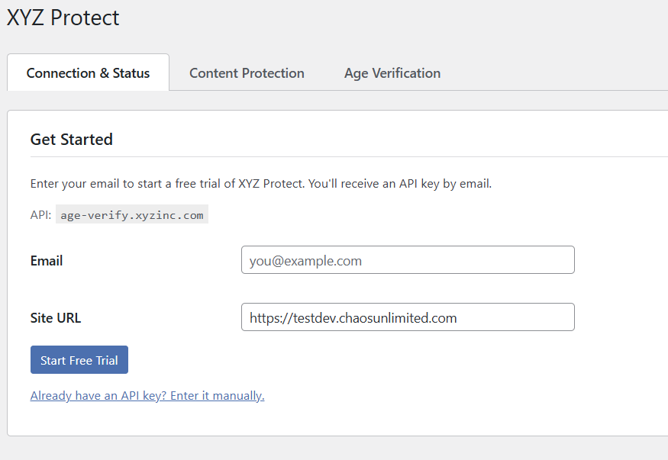Select the Get Started heading
668x460 pixels.
pyautogui.click(x=71, y=140)
